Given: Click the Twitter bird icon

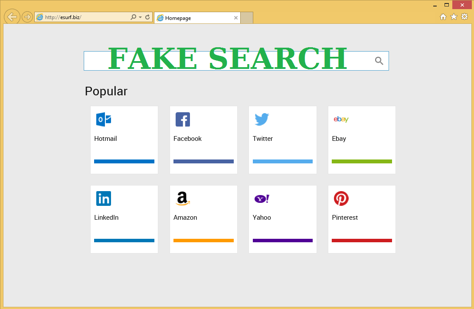Looking at the screenshot, I should coord(262,119).
